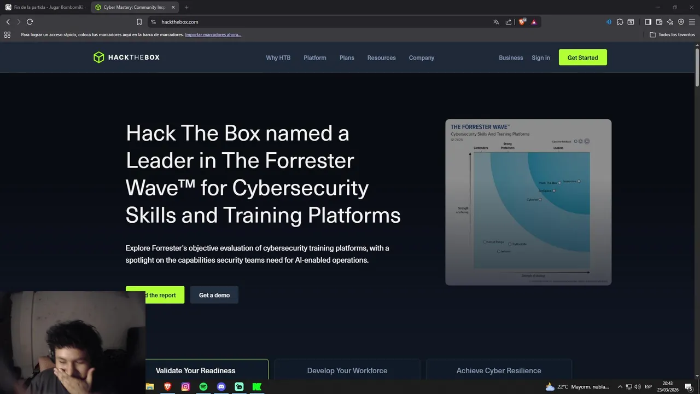Open the Brave Shields lion icon

(522, 22)
